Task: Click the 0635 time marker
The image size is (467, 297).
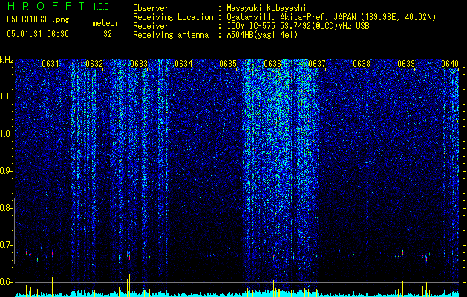Action: click(228, 64)
